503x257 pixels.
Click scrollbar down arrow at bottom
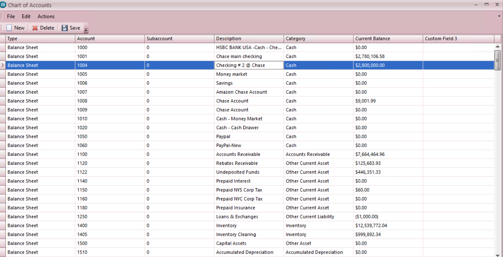pyautogui.click(x=498, y=255)
